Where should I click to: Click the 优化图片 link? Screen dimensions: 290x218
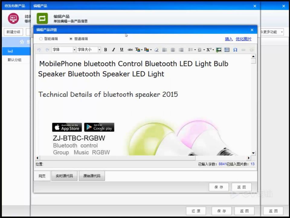click(x=243, y=39)
